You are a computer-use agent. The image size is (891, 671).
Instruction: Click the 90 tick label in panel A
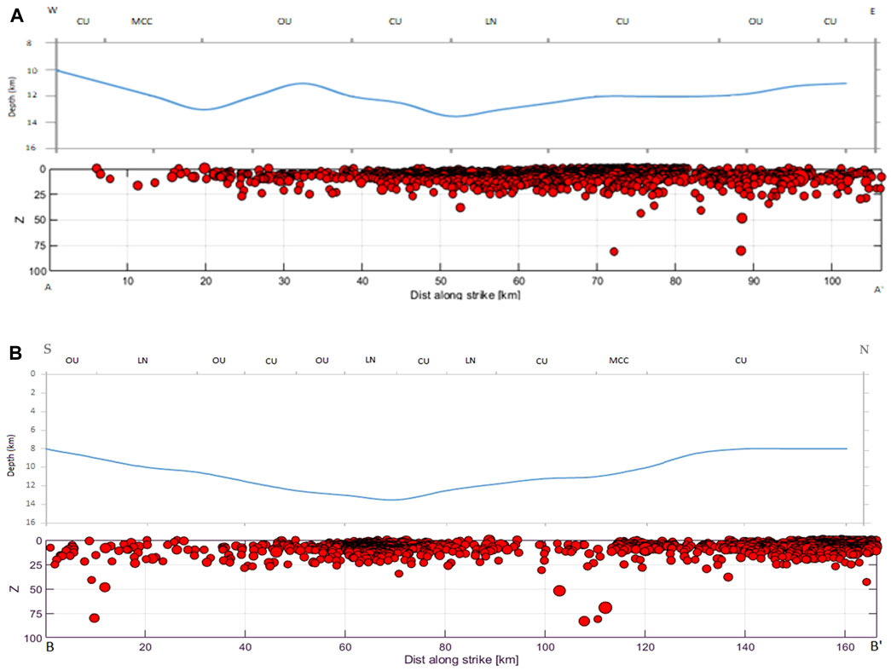point(754,281)
